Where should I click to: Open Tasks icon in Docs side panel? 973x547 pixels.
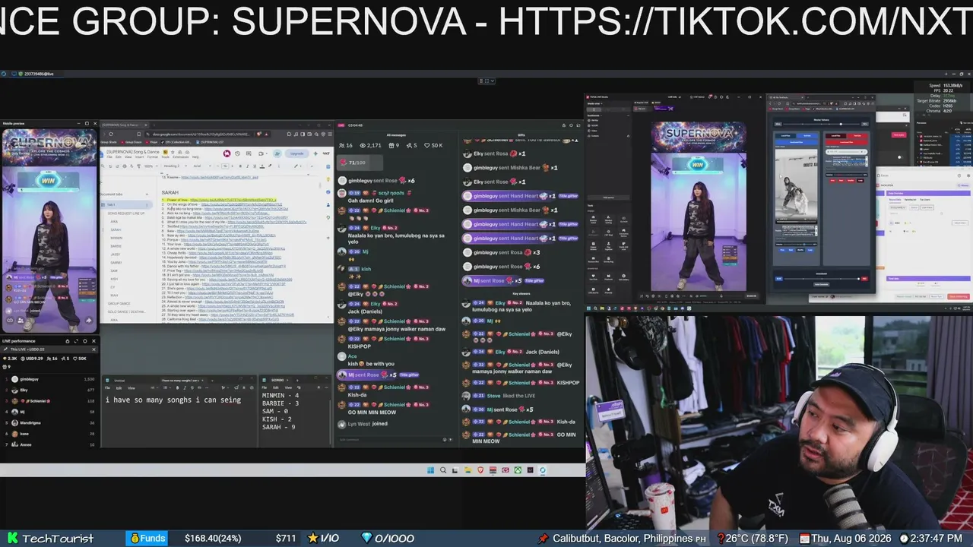click(x=328, y=192)
